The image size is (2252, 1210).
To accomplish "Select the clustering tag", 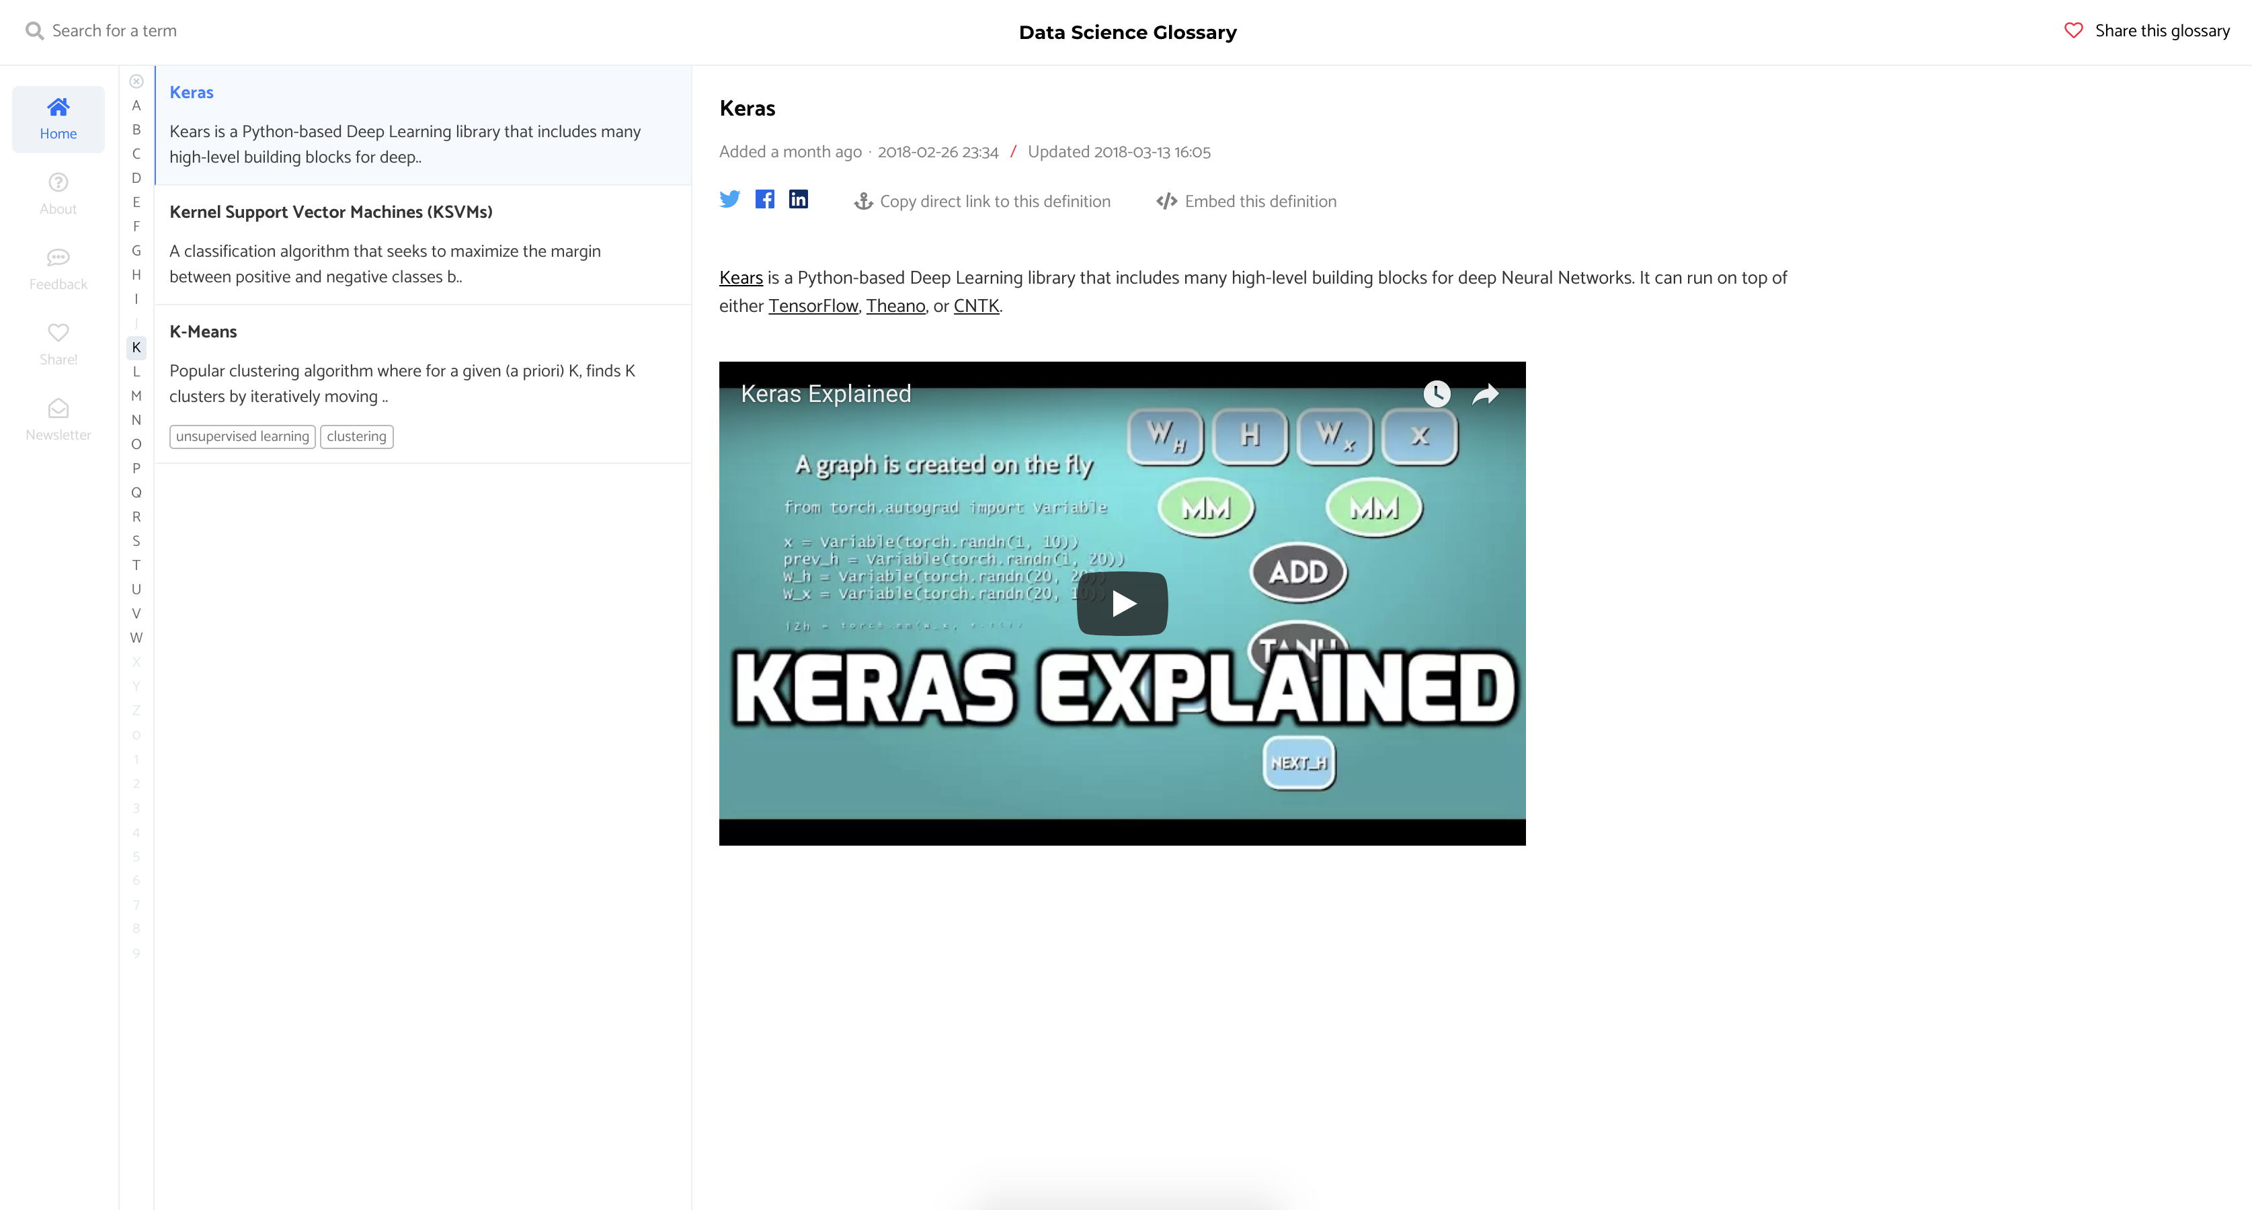I will [356, 436].
